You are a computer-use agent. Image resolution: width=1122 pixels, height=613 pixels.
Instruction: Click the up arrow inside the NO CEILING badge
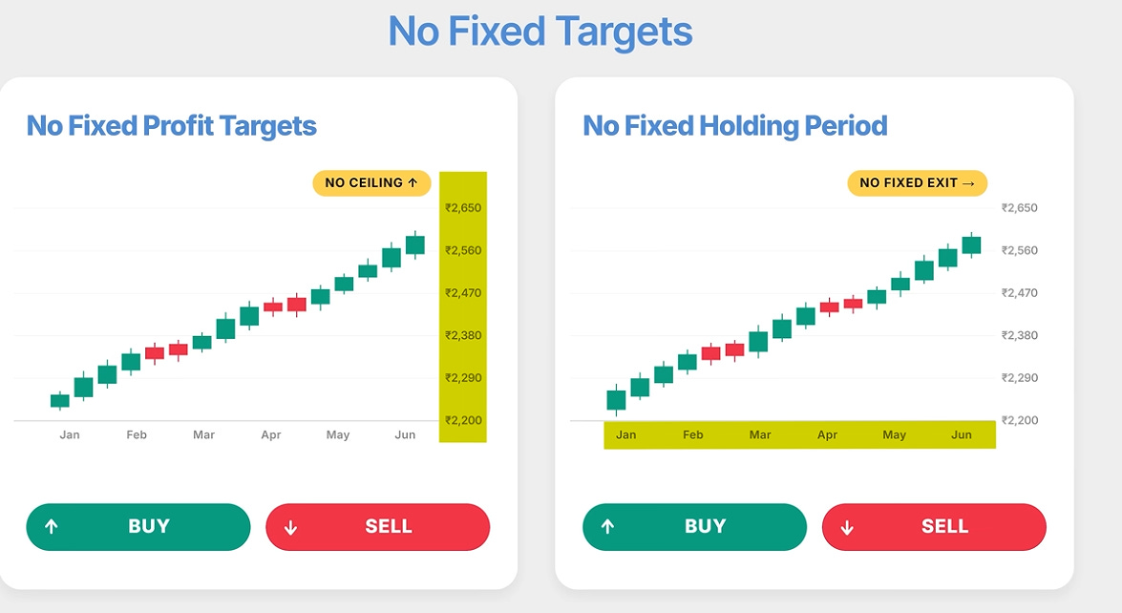click(413, 183)
